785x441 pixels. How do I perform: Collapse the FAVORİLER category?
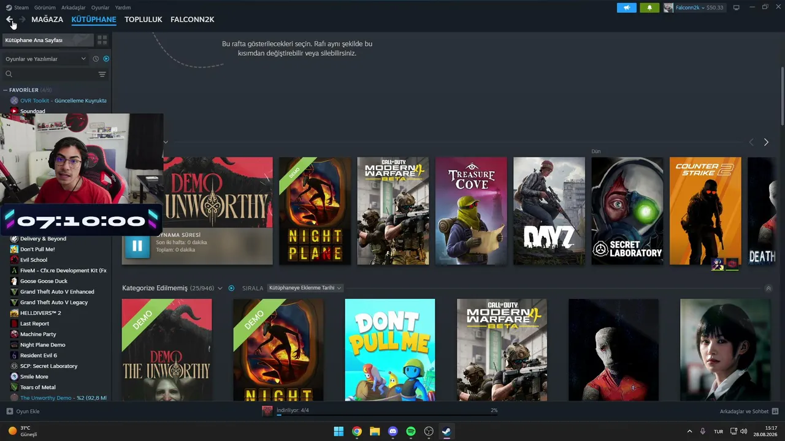(6, 90)
